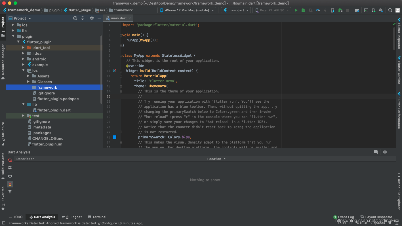Click the Flutter Hot Reload lightning icon
402x226 pixels.
click(325, 10)
